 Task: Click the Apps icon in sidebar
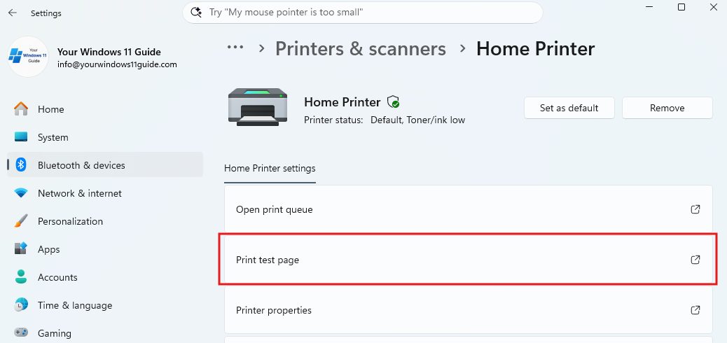point(21,249)
